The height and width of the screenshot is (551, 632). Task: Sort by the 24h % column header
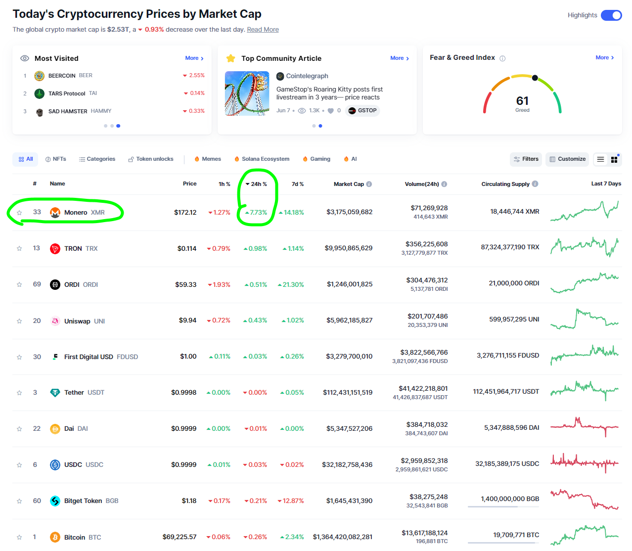(x=256, y=184)
